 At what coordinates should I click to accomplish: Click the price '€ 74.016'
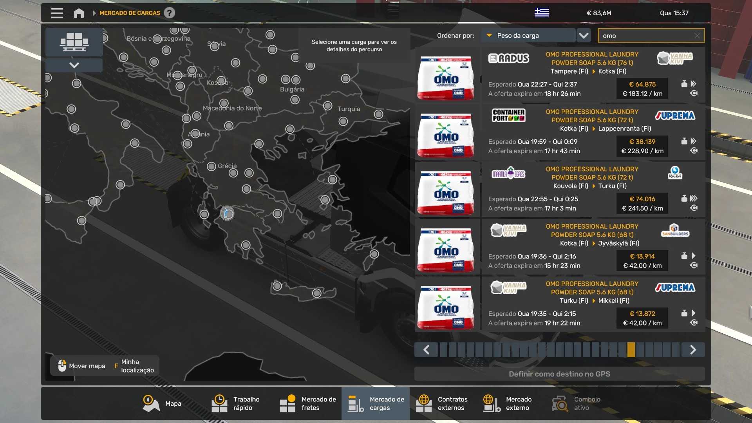pos(642,199)
